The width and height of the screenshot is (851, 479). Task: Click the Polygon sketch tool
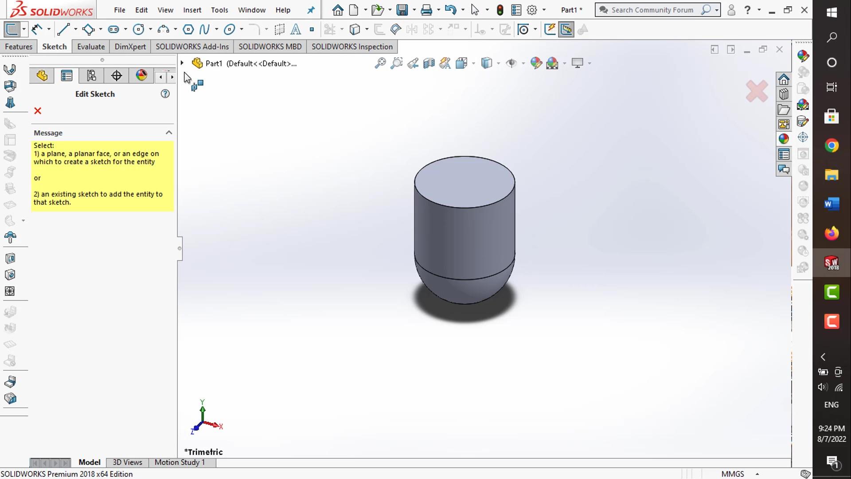[188, 30]
